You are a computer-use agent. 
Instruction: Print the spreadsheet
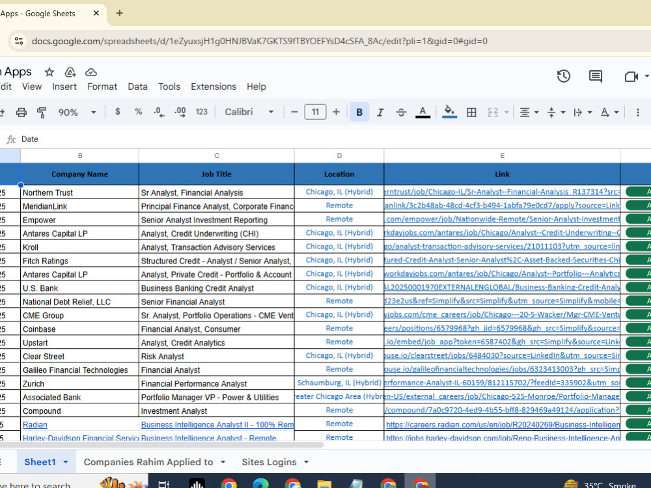point(21,112)
